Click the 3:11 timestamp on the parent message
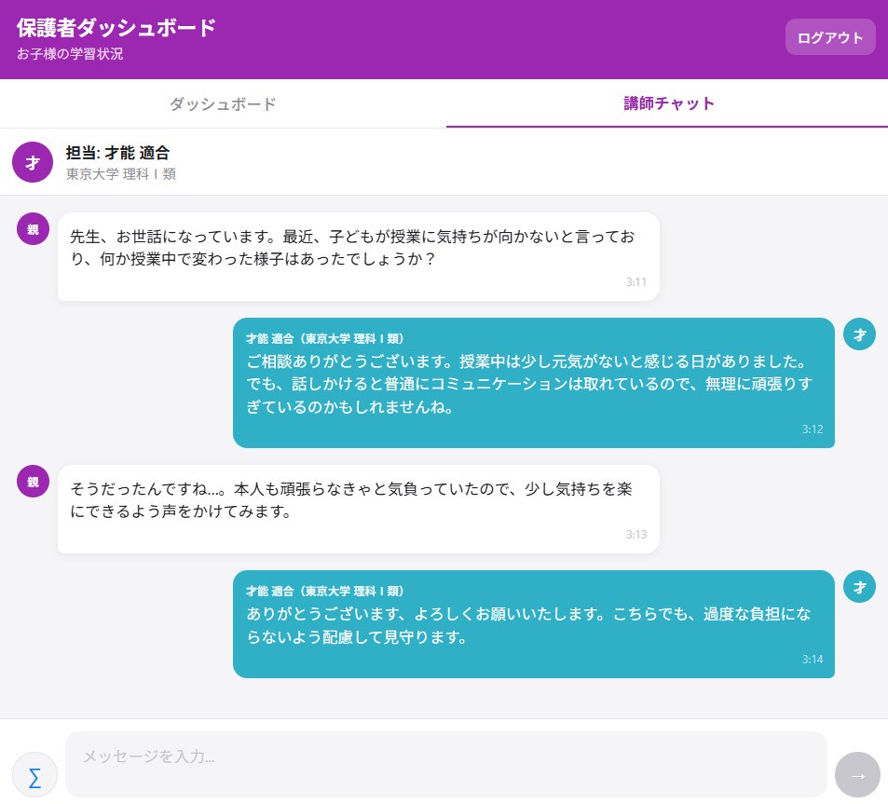Screen dimensions: 888x804 [x=638, y=281]
